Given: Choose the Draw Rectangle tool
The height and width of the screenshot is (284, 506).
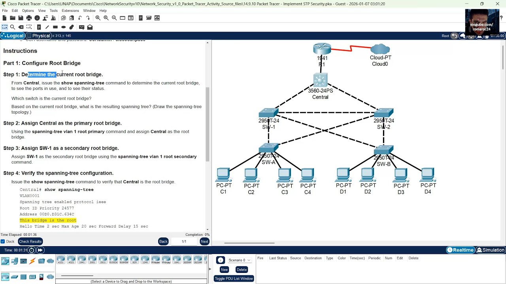Looking at the screenshot, I should 55,27.
